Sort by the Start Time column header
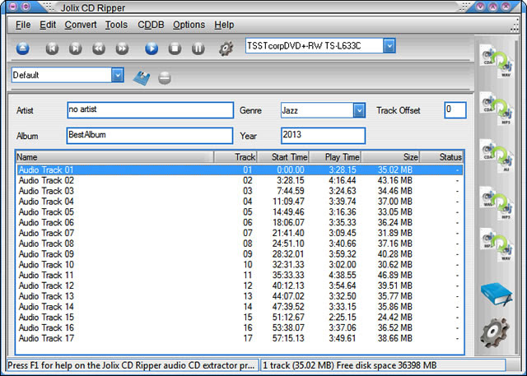This screenshot has width=527, height=376. [283, 157]
